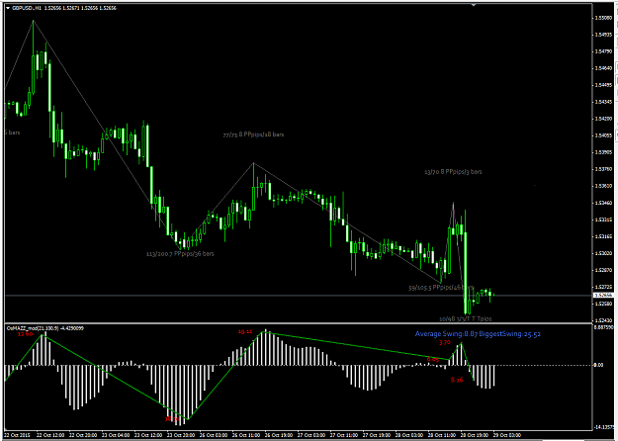
Task: Click the '28 Oct 03:00' time label
Action: (x=410, y=435)
